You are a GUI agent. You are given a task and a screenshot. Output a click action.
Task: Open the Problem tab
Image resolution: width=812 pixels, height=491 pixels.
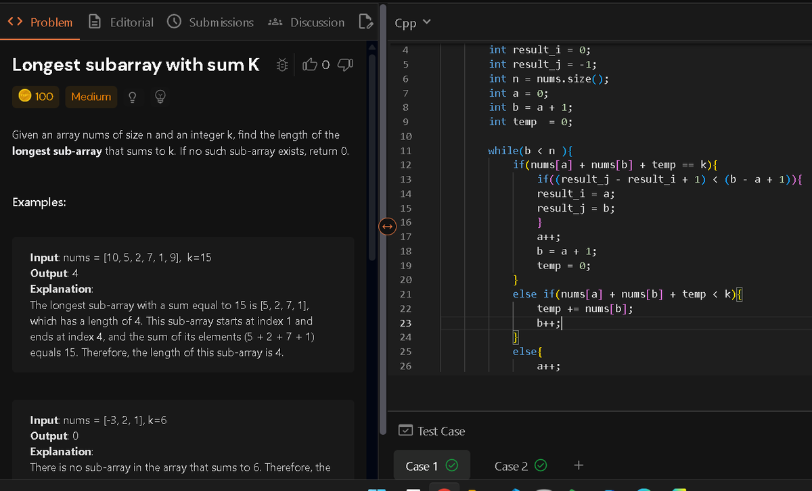point(40,22)
